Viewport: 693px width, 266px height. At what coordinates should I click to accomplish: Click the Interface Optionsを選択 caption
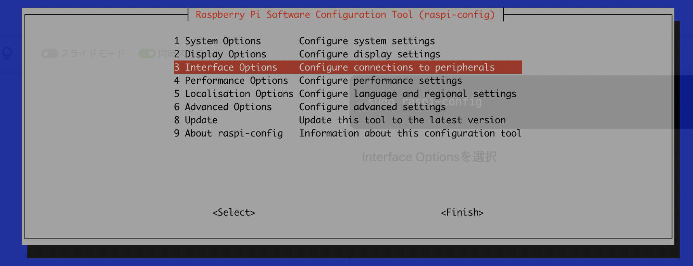[x=429, y=157]
